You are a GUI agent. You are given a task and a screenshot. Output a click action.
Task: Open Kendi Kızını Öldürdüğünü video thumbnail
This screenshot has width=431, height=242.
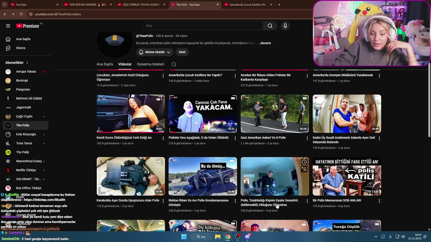coord(131,114)
